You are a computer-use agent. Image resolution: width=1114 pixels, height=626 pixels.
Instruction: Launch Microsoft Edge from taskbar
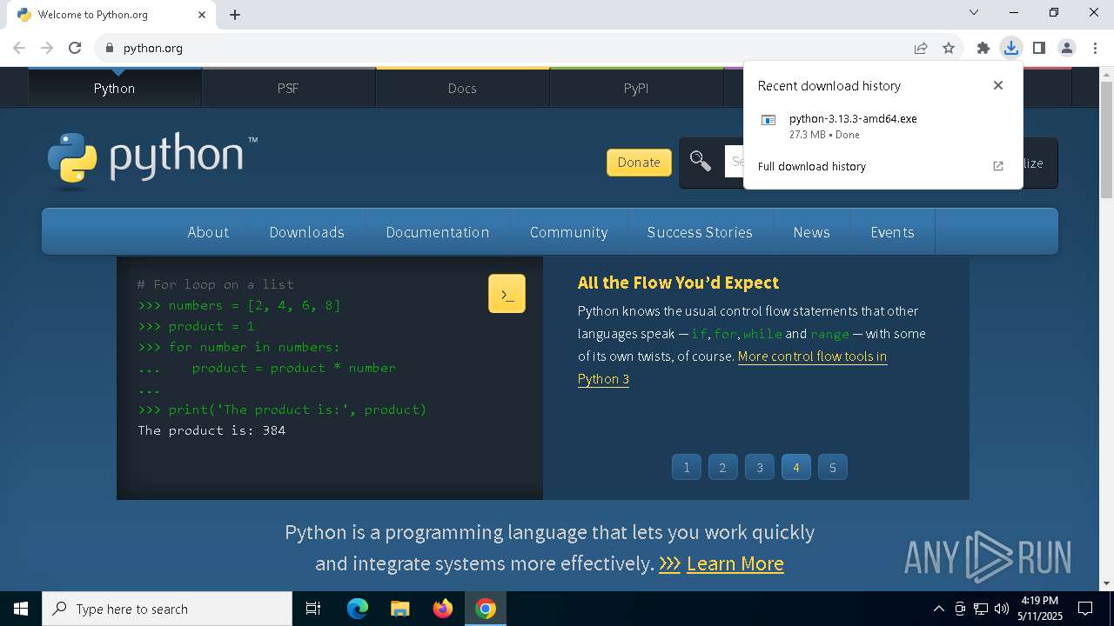358,609
